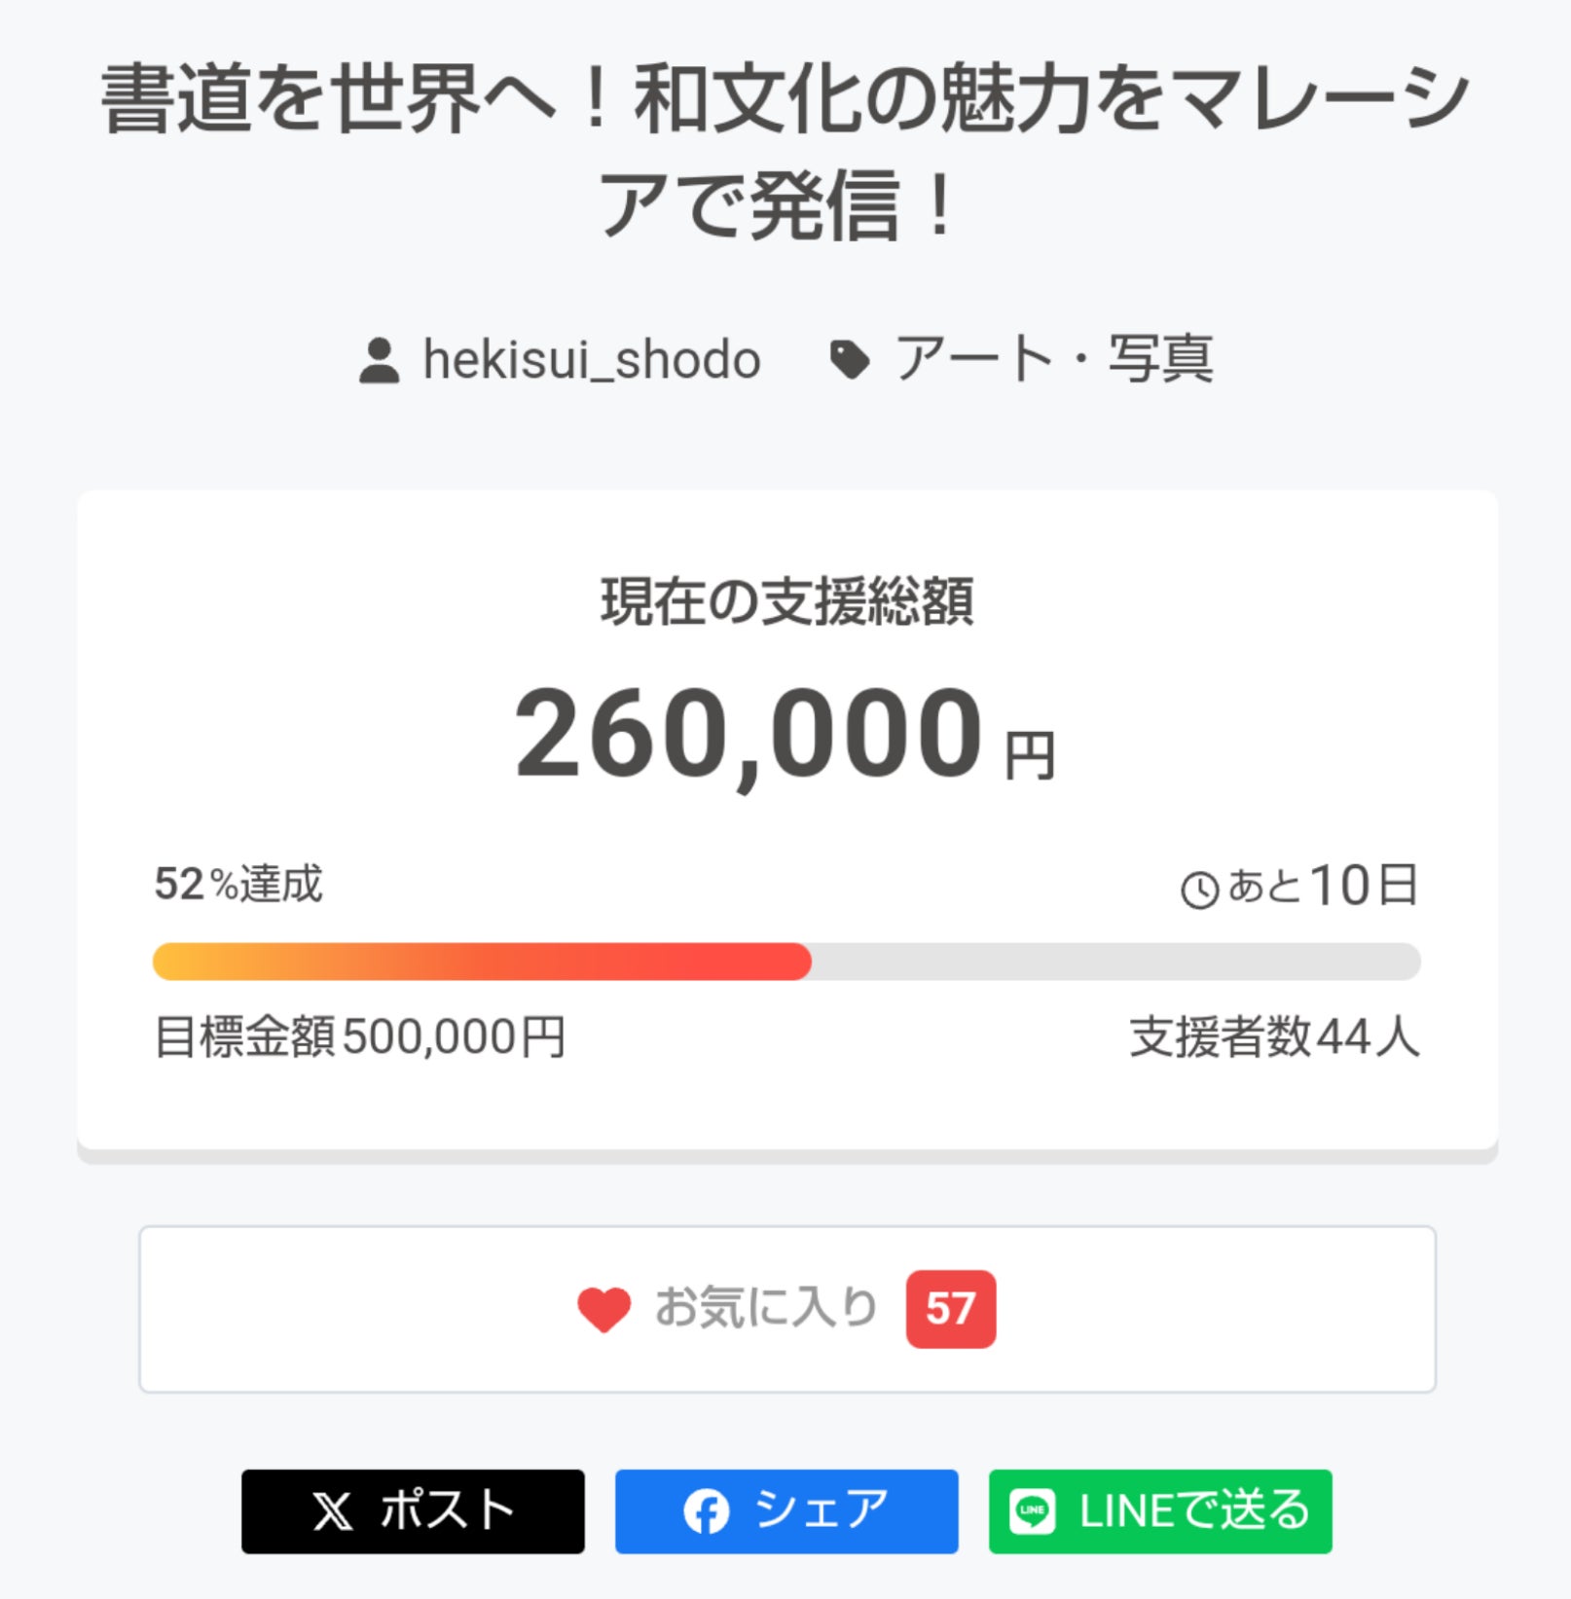Open the hekisui_shodo profile link

click(x=591, y=360)
